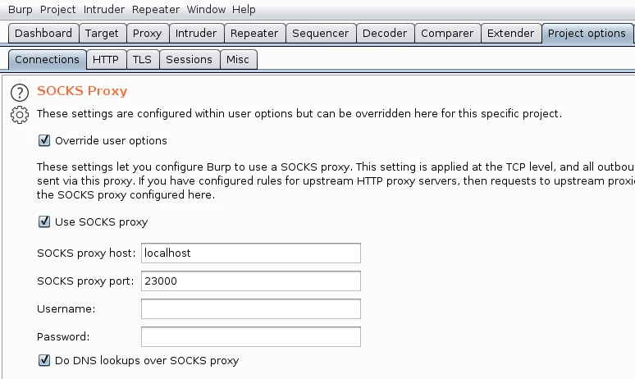This screenshot has height=379, width=635.
Task: Click the 'SOCKS proxy host:' label
Action: (x=86, y=253)
